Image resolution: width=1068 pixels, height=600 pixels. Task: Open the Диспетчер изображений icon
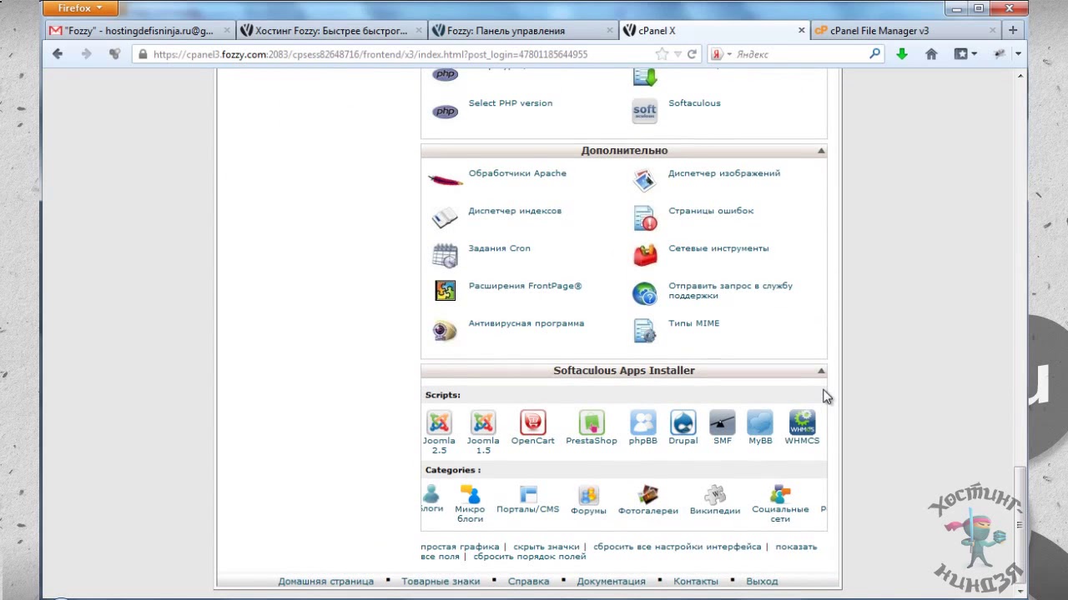[644, 181]
